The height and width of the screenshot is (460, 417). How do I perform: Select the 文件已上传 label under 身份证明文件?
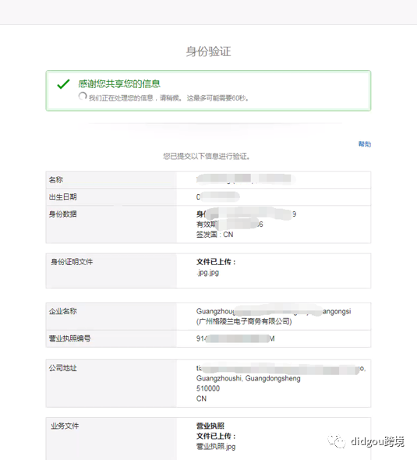click(x=216, y=262)
